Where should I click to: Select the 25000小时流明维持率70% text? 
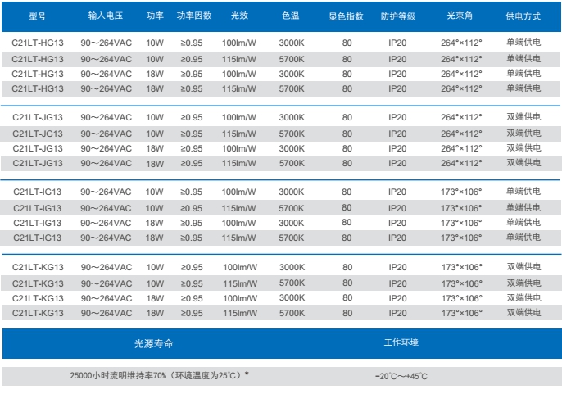click(118, 375)
